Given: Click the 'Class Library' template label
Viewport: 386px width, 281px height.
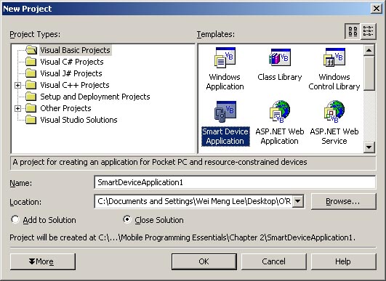Looking at the screenshot, I should [x=280, y=77].
